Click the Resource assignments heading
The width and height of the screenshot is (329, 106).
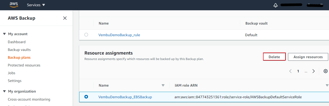(x=109, y=53)
